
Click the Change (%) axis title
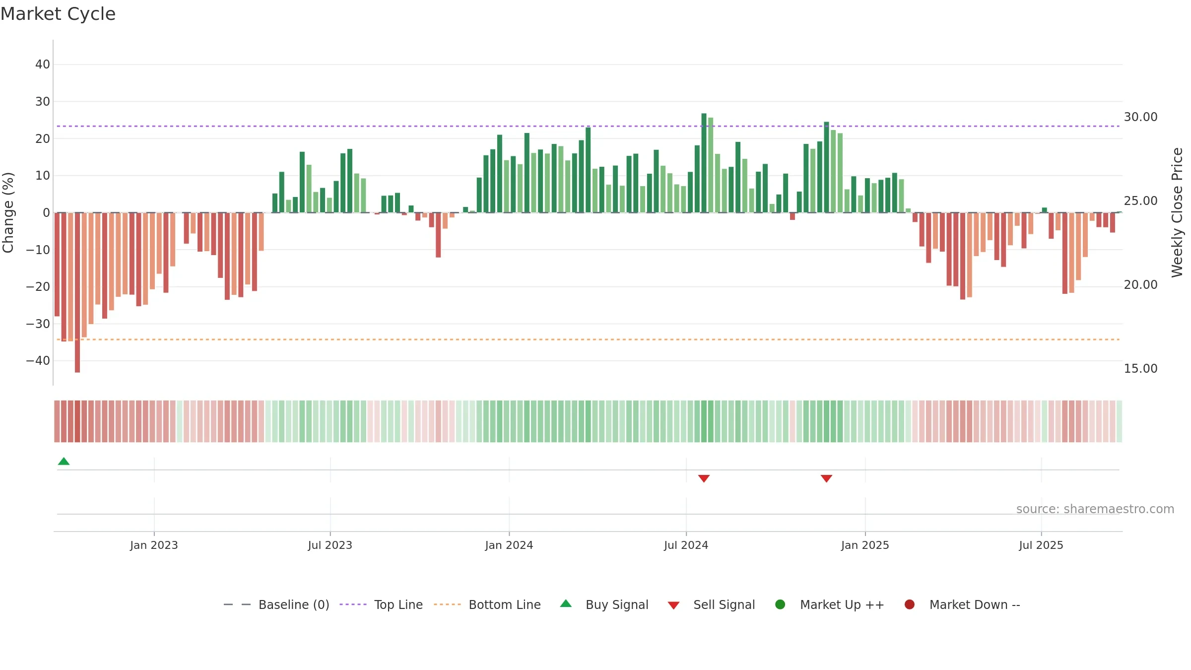coord(8,212)
